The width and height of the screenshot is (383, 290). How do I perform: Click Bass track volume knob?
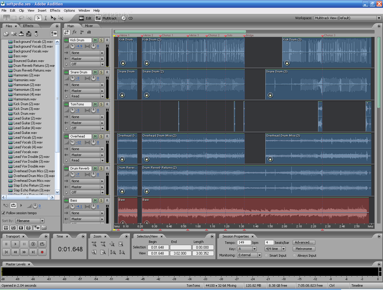[x=73, y=206]
